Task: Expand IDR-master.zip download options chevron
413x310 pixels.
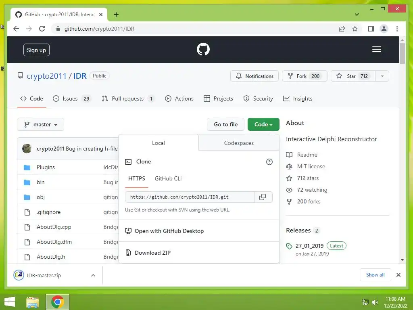Action: (x=93, y=275)
